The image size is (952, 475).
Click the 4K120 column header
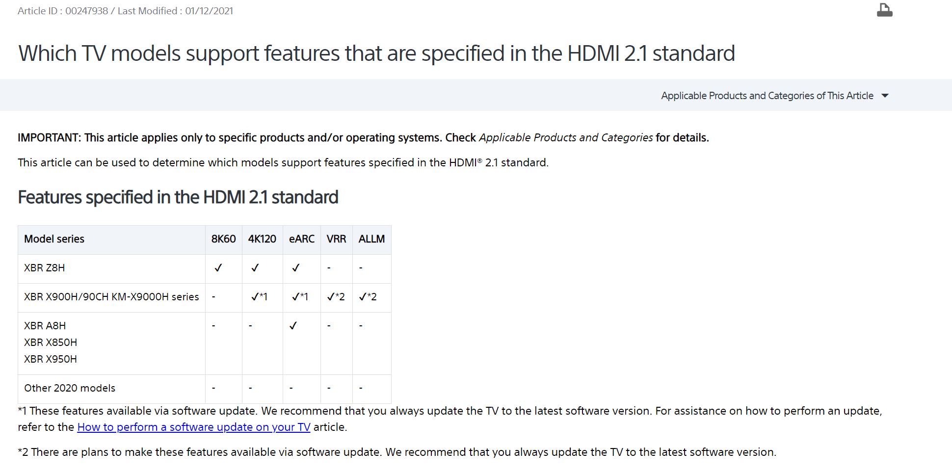click(x=262, y=239)
